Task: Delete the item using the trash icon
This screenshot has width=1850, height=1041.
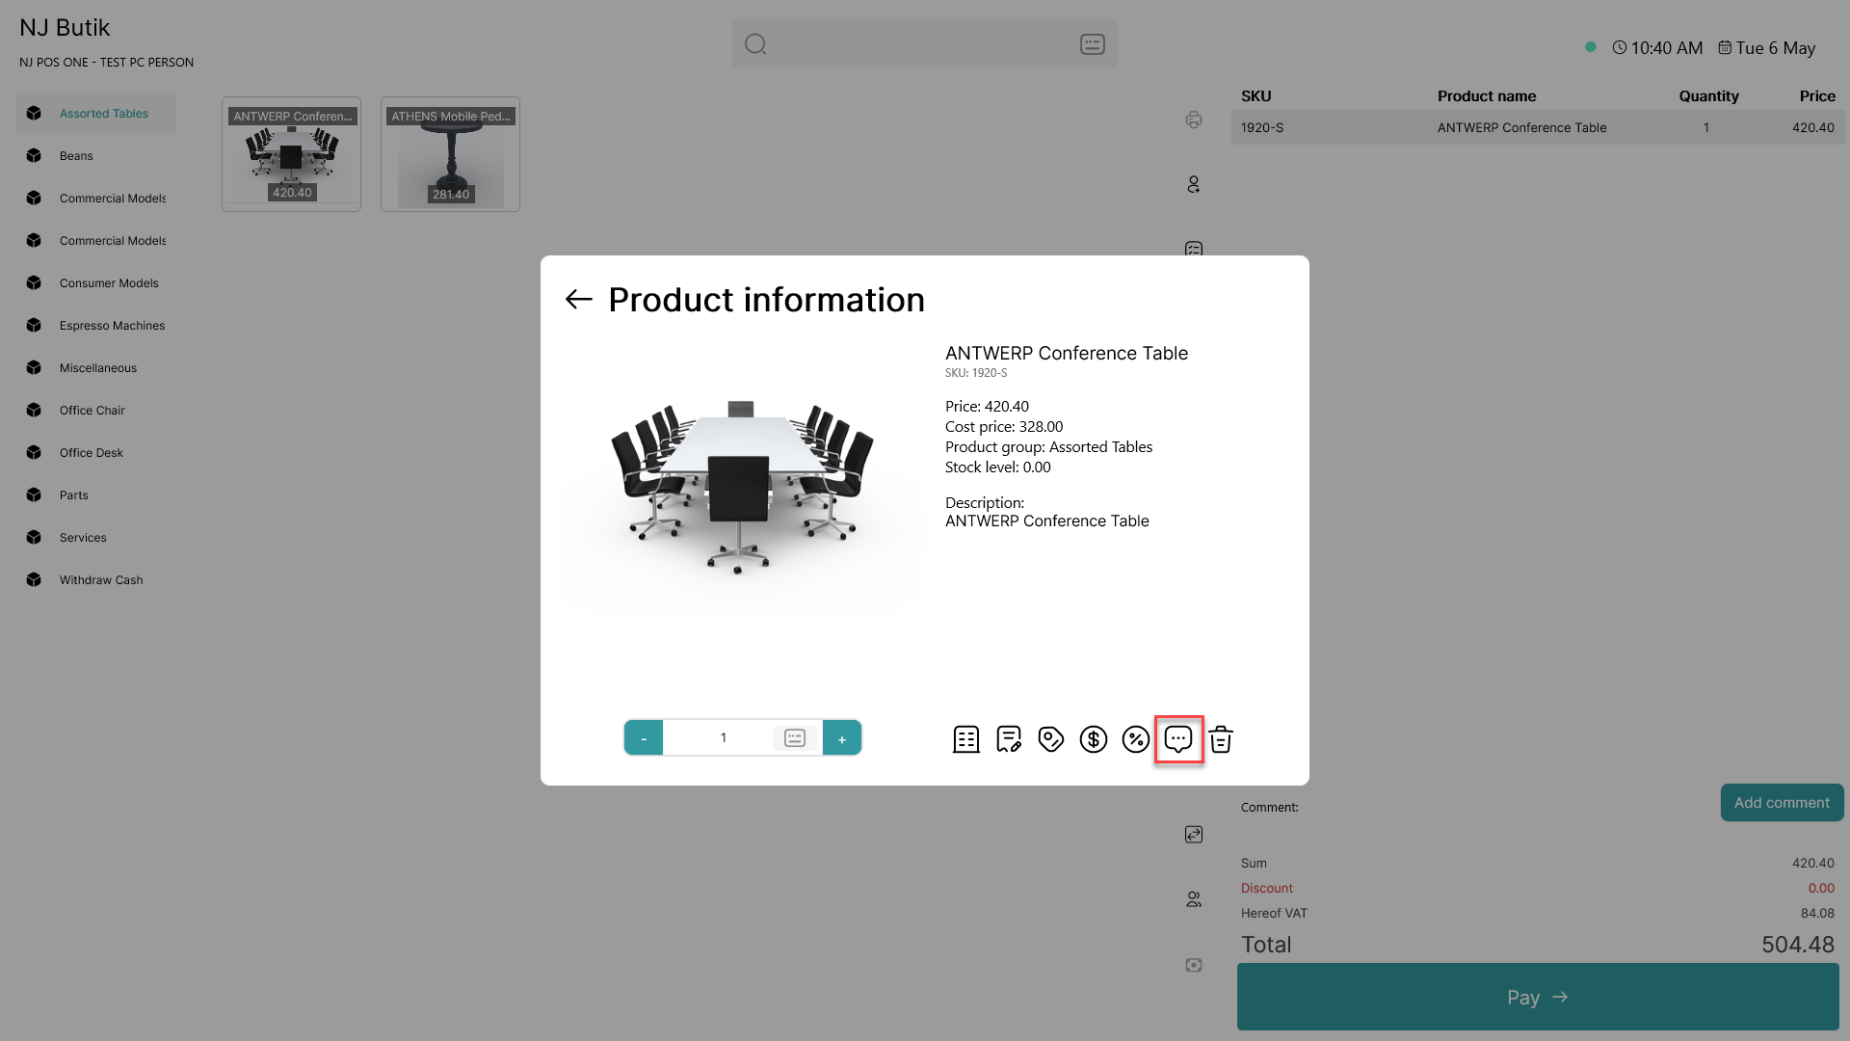Action: click(x=1221, y=739)
